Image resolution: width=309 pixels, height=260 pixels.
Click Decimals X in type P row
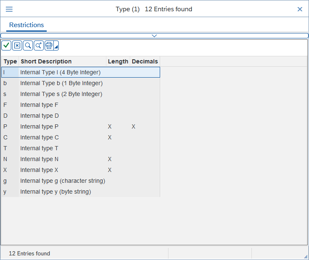point(133,126)
